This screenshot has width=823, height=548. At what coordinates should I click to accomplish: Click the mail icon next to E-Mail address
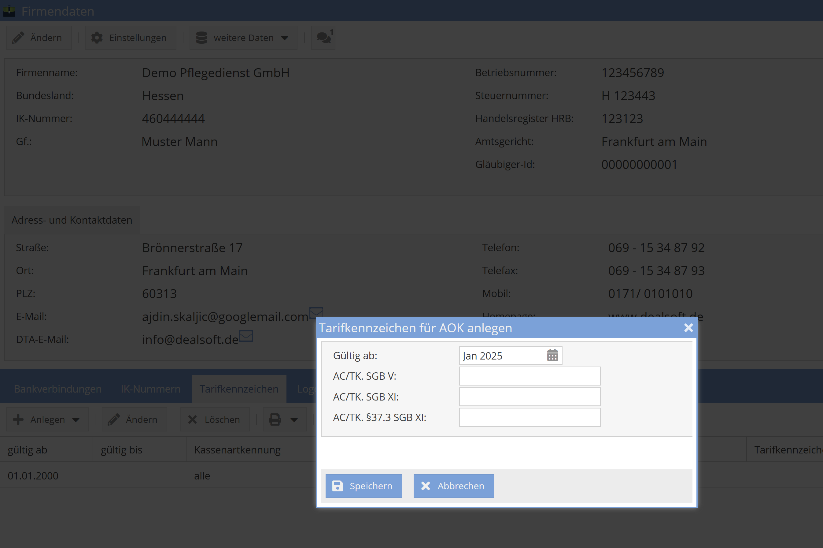click(x=316, y=312)
